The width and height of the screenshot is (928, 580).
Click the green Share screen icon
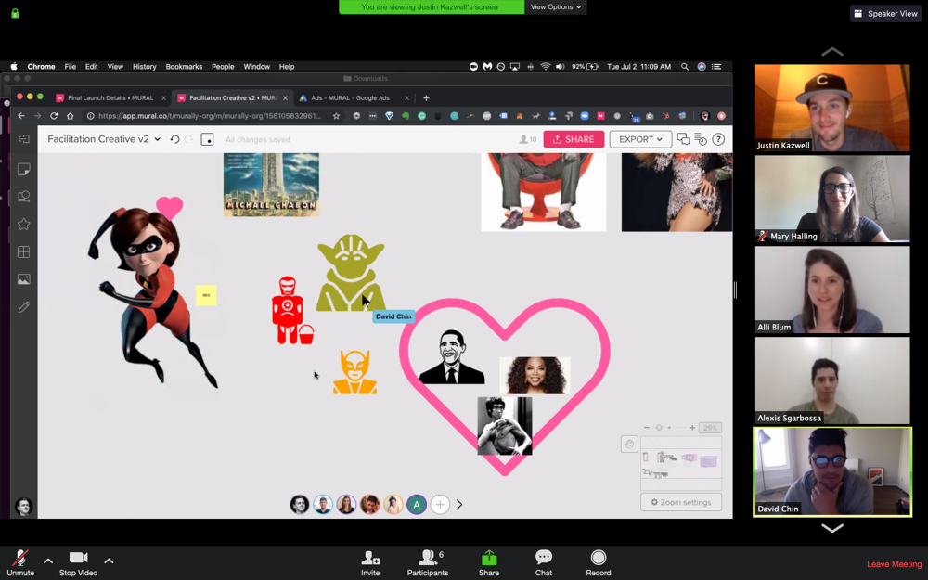[489, 558]
